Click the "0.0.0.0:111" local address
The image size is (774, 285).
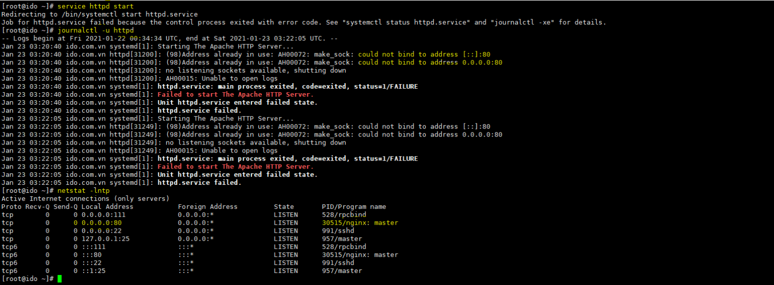103,215
